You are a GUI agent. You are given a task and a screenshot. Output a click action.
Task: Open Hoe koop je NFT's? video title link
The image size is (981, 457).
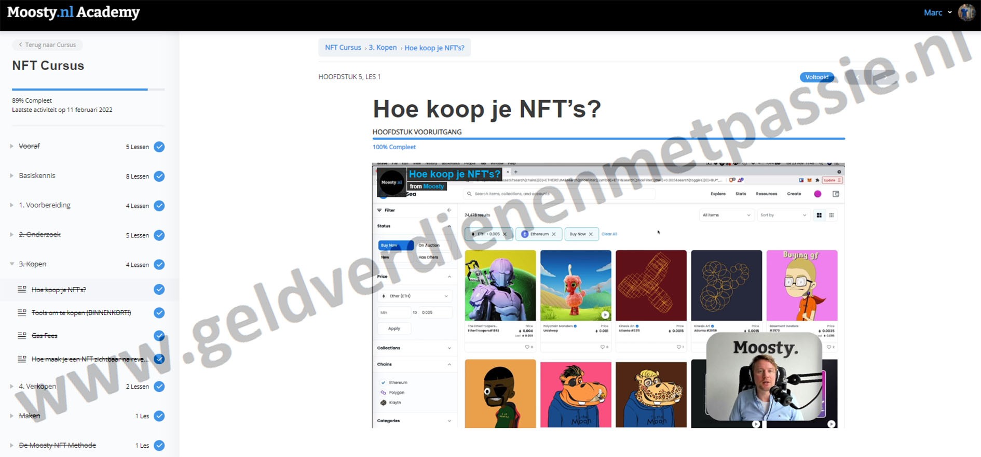click(x=454, y=174)
